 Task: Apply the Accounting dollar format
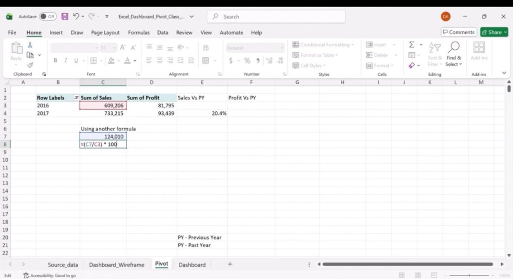coord(231,61)
